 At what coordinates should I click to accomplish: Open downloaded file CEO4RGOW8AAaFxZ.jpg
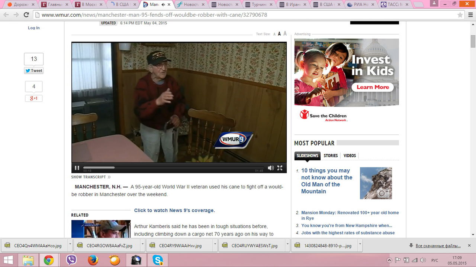coord(106,245)
